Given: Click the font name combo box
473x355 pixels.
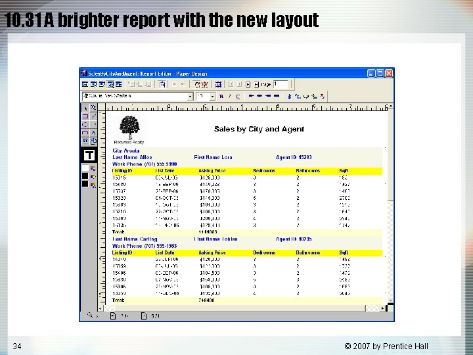Looking at the screenshot, I should coord(137,96).
